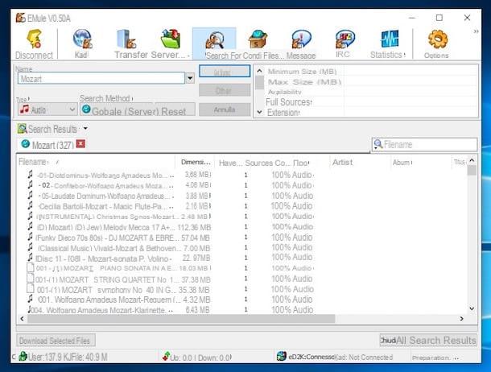Open the Server toolbar icon
This screenshot has width=491, height=372.
171,39
